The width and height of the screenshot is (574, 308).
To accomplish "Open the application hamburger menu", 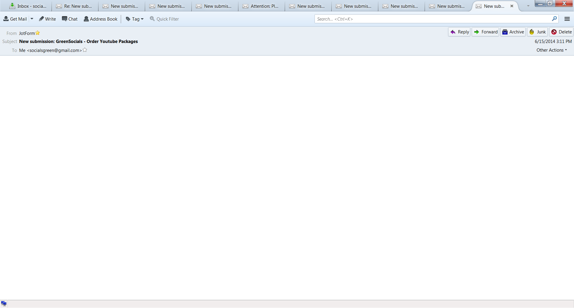I will (567, 19).
